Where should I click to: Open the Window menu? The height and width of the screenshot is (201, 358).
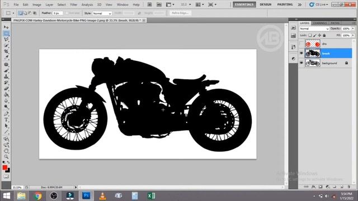123,4
